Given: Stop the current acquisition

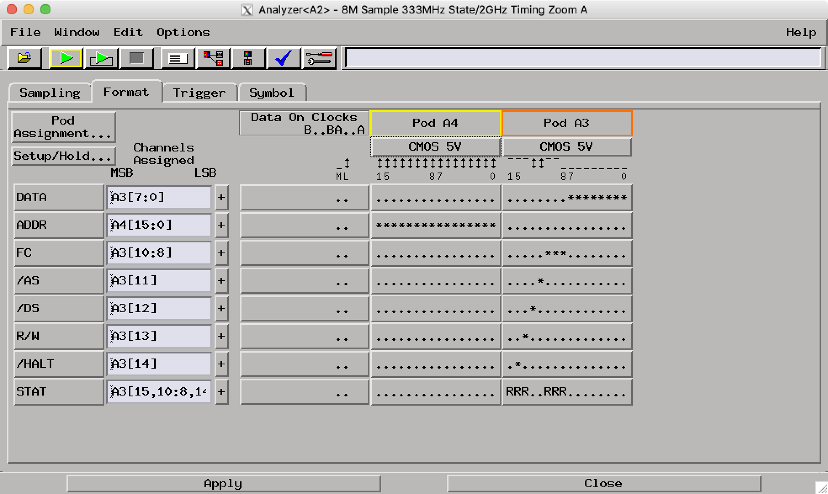Looking at the screenshot, I should pyautogui.click(x=135, y=58).
